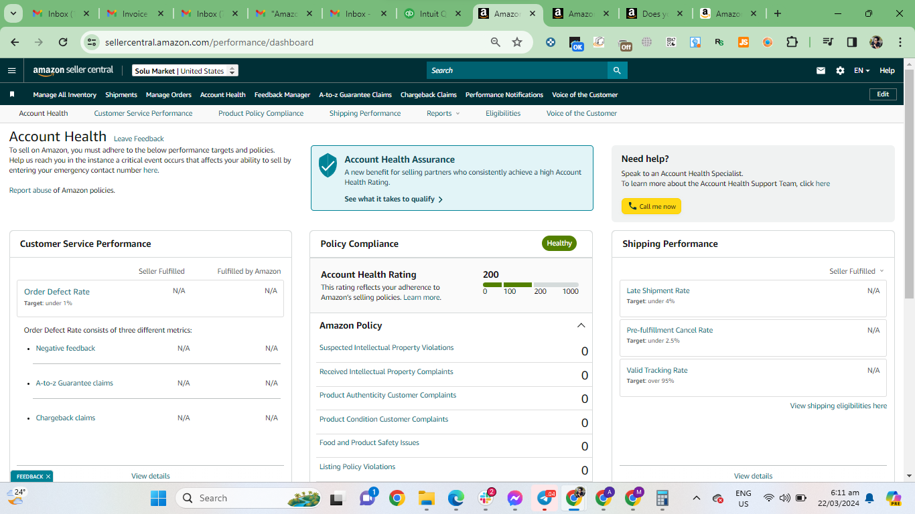Viewport: 915px width, 514px height.
Task: Click View shipping eligibilities here link
Action: pos(839,406)
